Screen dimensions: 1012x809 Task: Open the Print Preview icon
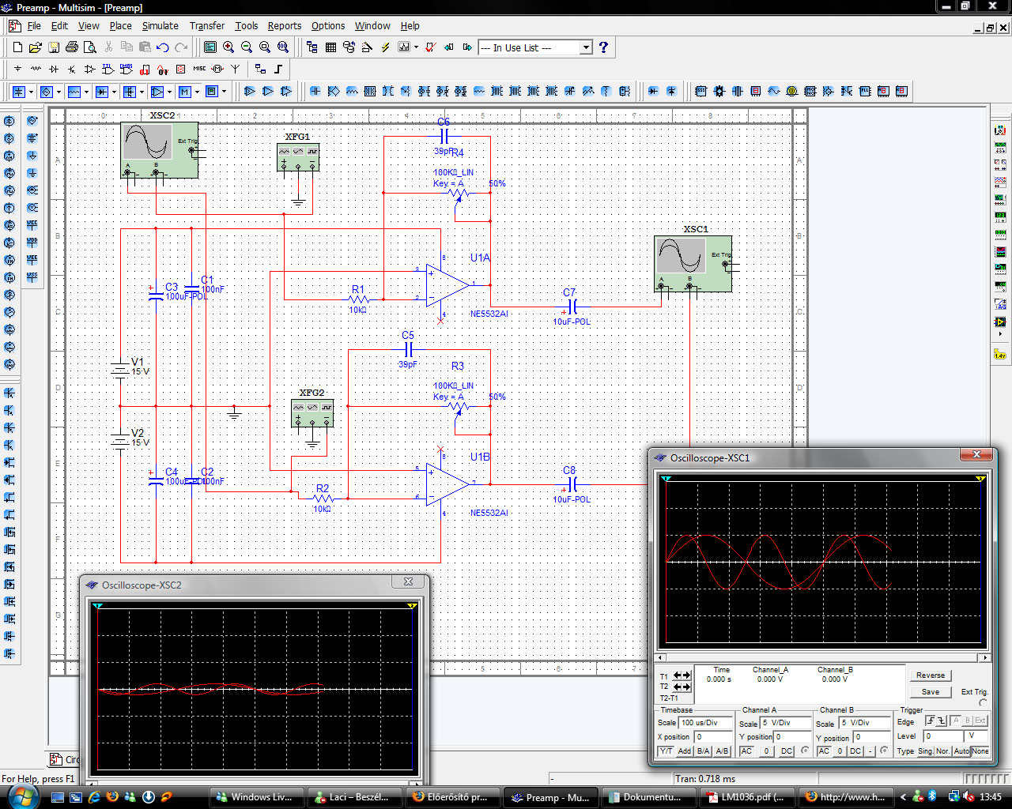(x=90, y=47)
